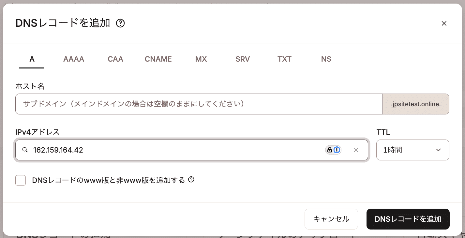
Task: Click the TTL dropdown chevron arrow
Action: point(438,150)
